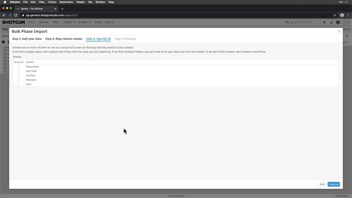Image resolution: width=352 pixels, height=198 pixels.
Task: Check Phase Name as ID
Action: (18, 67)
